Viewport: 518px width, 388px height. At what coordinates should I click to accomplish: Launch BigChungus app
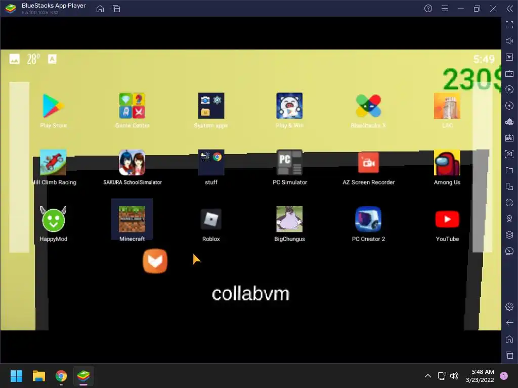coord(289,219)
